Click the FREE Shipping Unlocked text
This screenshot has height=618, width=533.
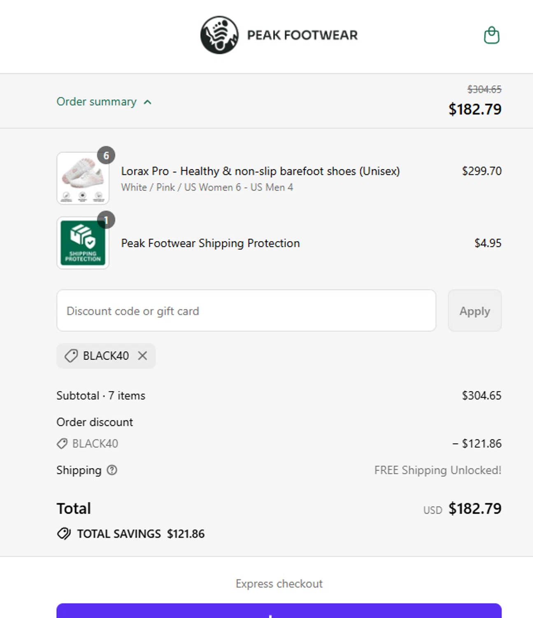click(438, 470)
